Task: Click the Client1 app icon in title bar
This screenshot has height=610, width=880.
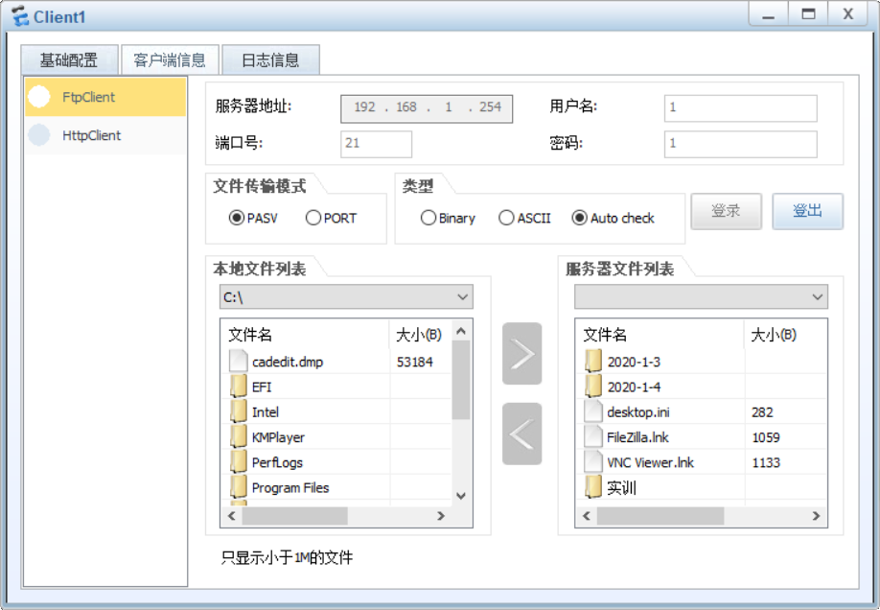Action: [x=20, y=15]
